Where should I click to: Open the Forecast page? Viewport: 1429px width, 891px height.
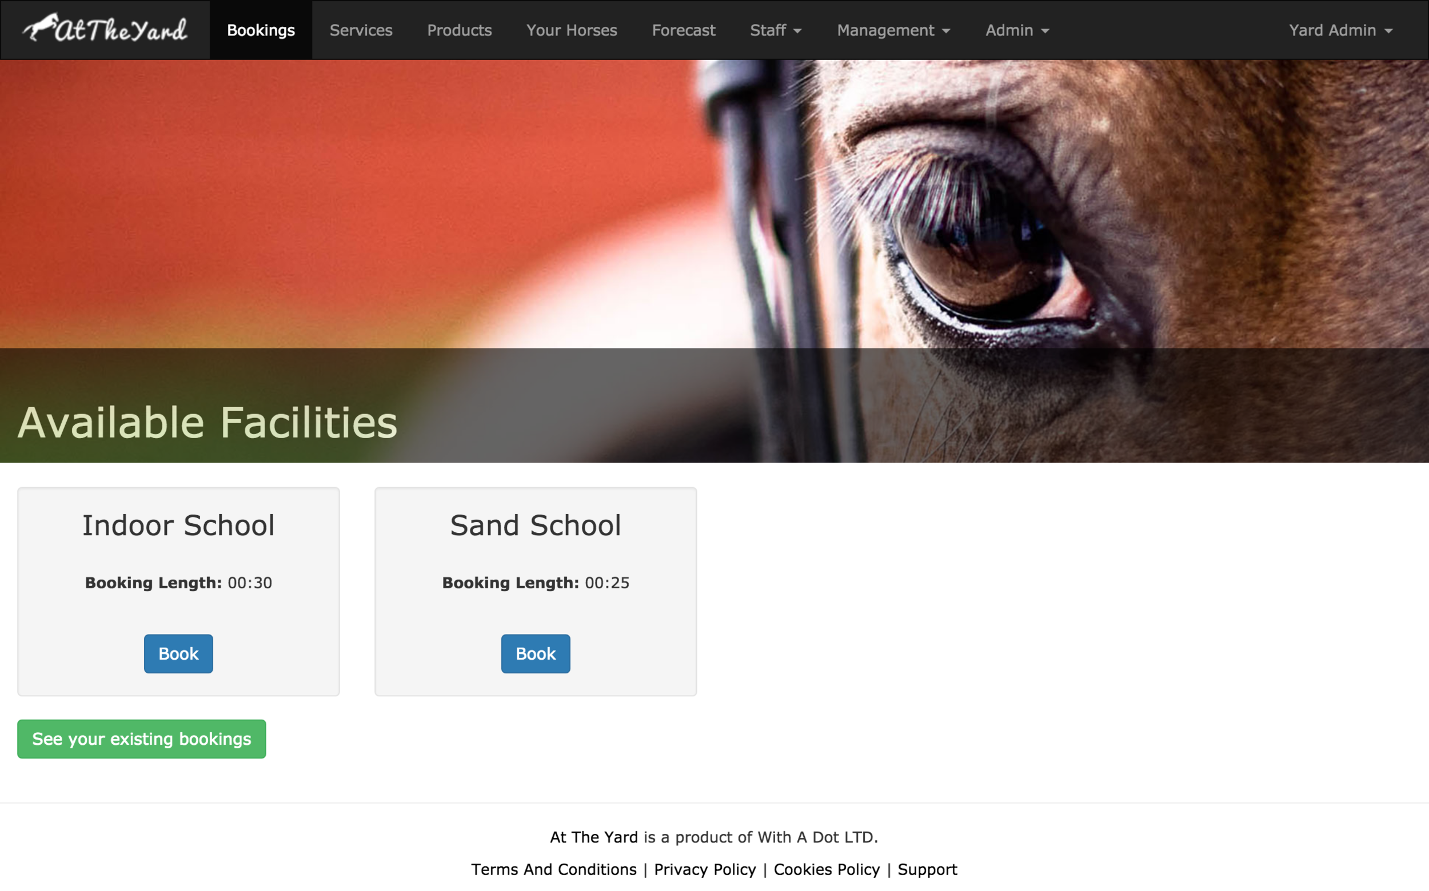(684, 30)
